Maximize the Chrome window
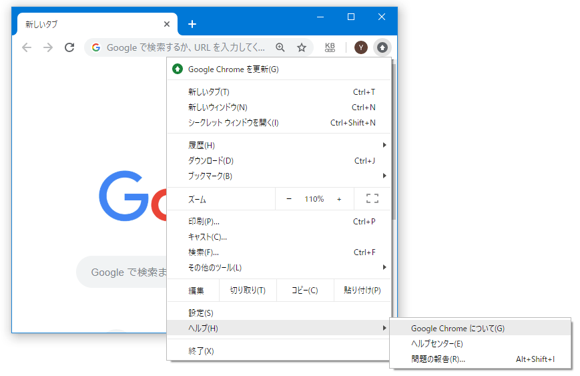This screenshot has width=580, height=376. click(x=351, y=17)
